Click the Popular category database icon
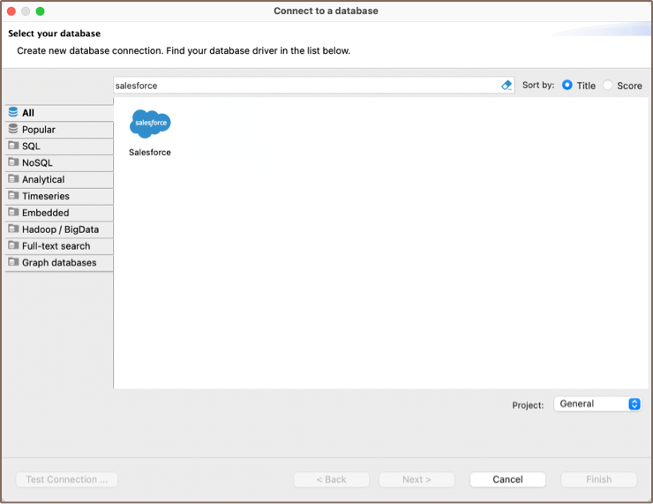 (13, 129)
